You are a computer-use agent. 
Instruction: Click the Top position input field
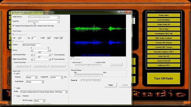(x=34, y=38)
